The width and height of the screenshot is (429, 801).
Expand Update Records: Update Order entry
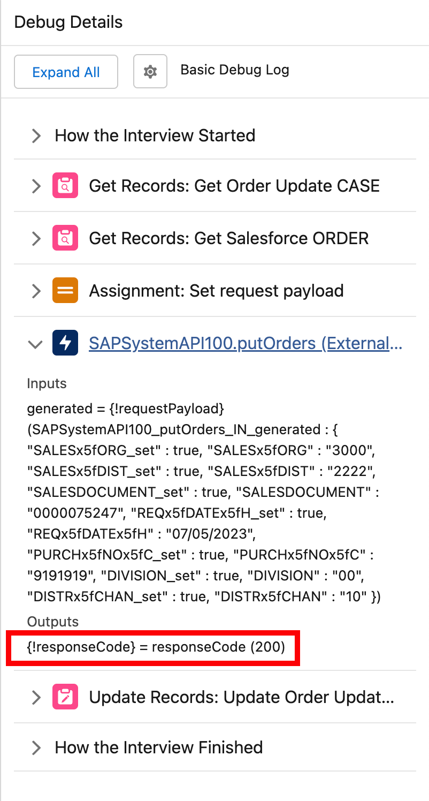pyautogui.click(x=36, y=698)
